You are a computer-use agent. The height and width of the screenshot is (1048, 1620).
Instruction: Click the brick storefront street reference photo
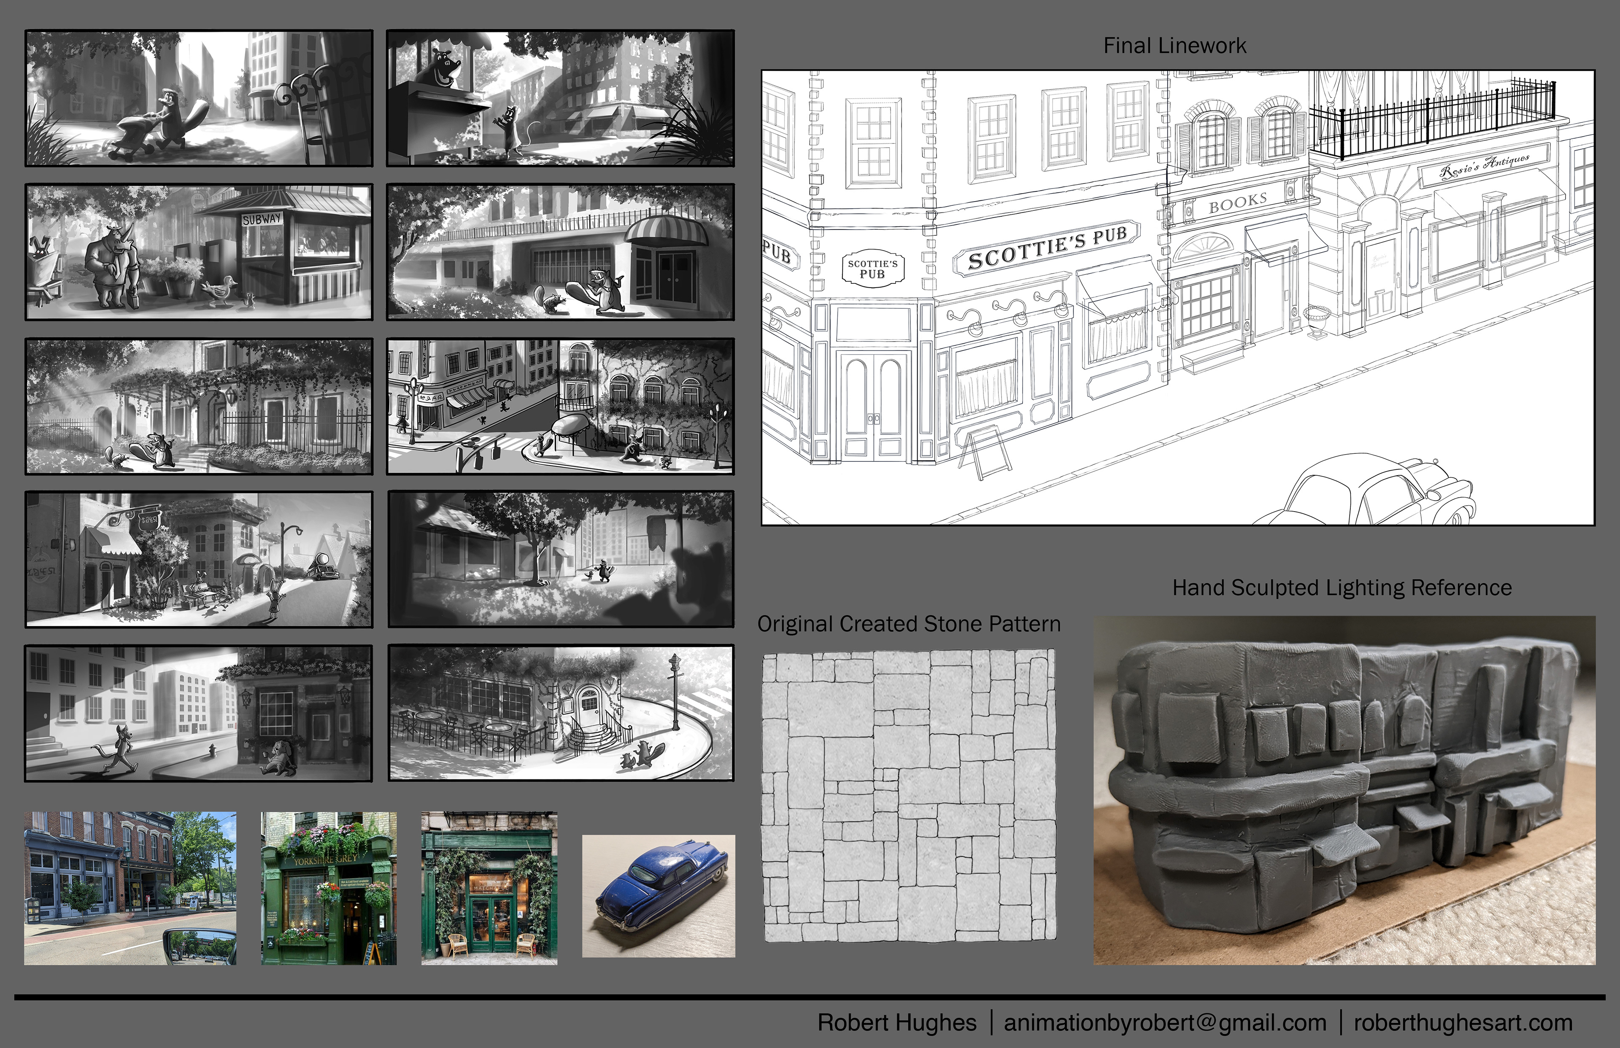tap(130, 887)
